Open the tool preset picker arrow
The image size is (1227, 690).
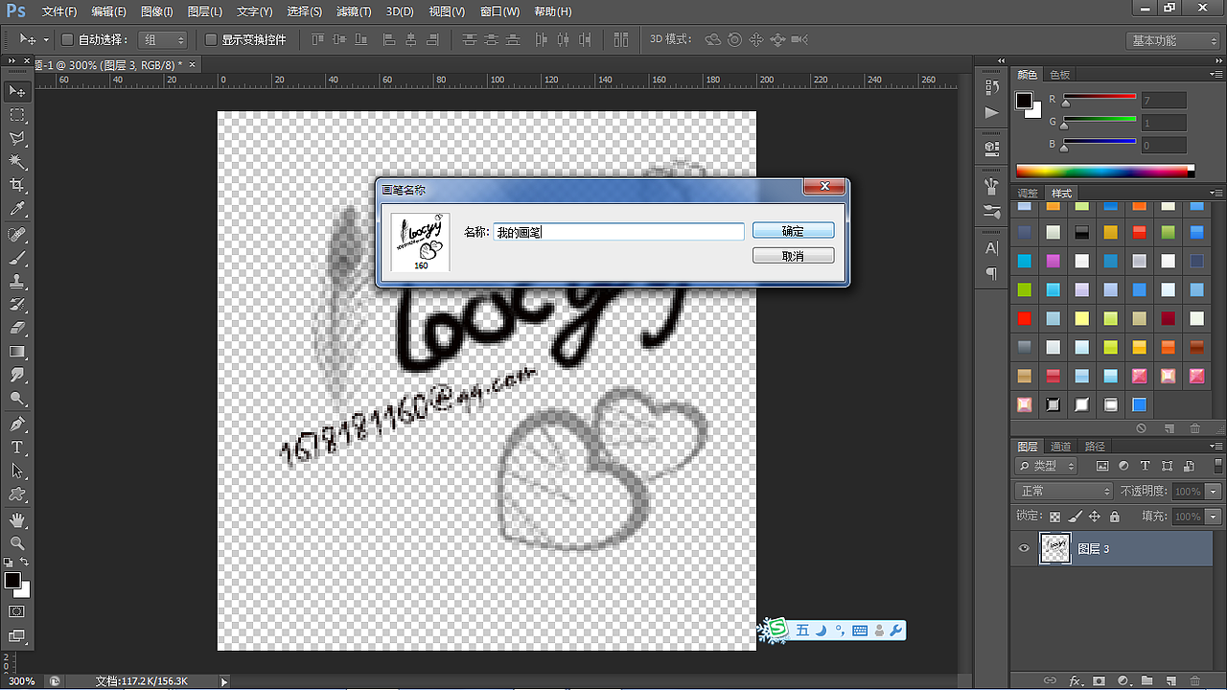[46, 40]
